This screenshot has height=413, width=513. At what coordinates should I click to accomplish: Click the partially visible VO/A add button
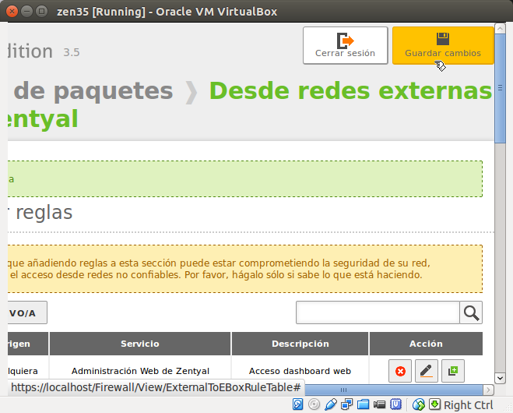(x=27, y=312)
